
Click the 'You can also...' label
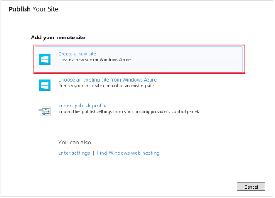[76, 143]
